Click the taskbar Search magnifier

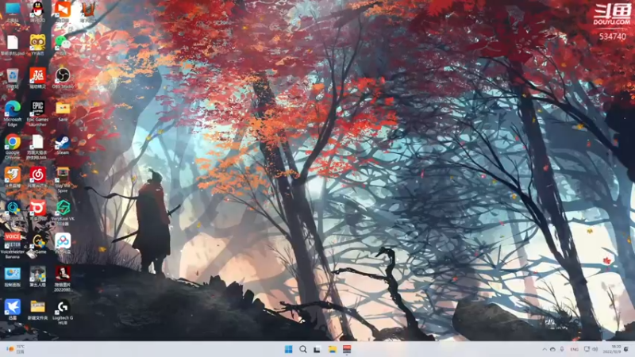303,349
